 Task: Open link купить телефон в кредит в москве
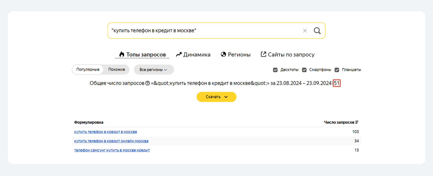105,132
